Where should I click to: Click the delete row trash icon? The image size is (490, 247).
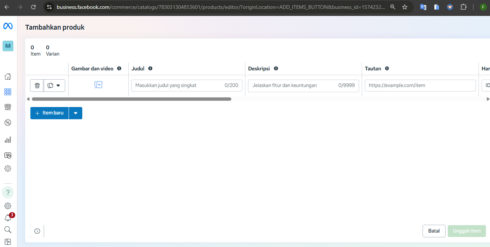37,86
